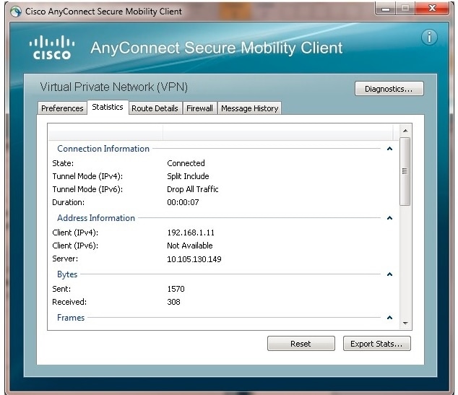Select the Statistics tab
The width and height of the screenshot is (458, 395).
[108, 108]
